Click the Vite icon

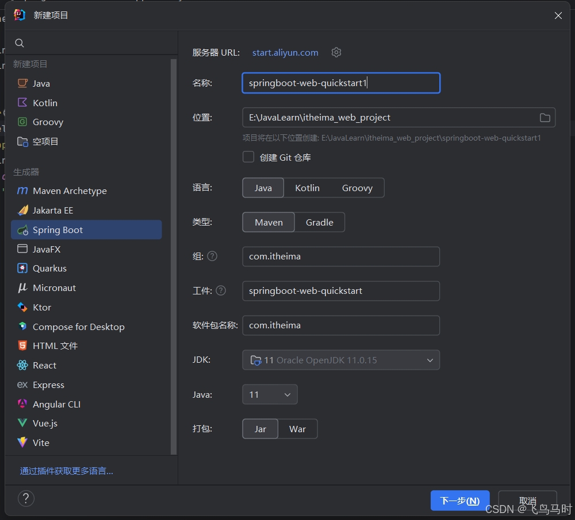22,443
